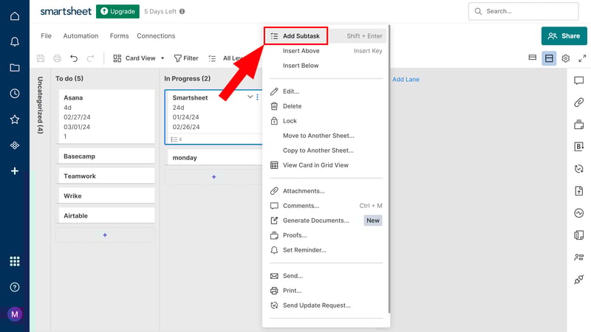Click the Add Lane link
This screenshot has width=591, height=332.
click(x=406, y=80)
